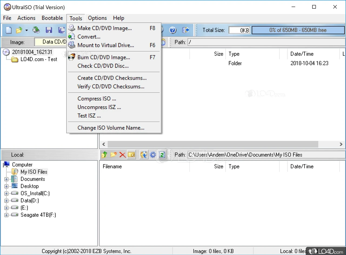Viewport: 346px width, 255px height.
Task: Click the blue Help question mark icon
Action: pos(173,30)
